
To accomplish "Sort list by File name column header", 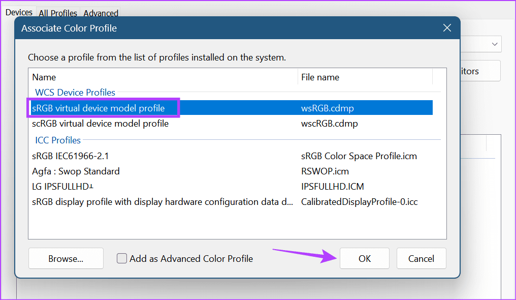I will pos(365,77).
